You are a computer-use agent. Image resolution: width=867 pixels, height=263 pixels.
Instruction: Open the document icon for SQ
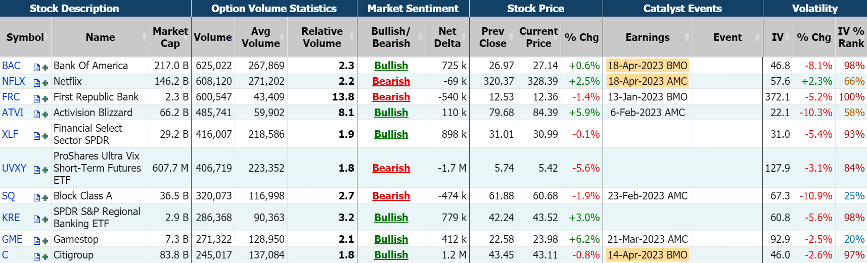coord(37,197)
